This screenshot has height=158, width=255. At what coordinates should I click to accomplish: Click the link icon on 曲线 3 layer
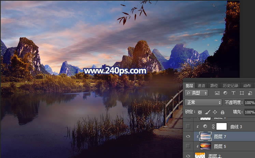213,126
